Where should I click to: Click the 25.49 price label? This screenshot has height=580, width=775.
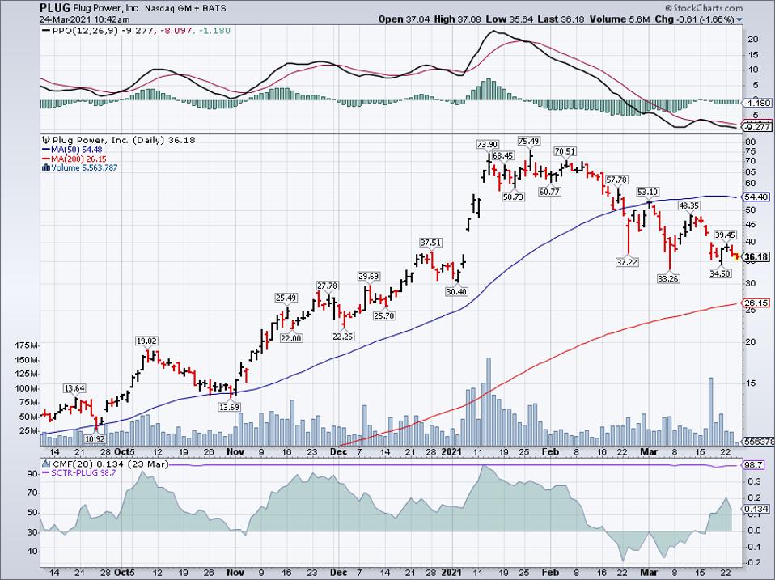(x=286, y=298)
